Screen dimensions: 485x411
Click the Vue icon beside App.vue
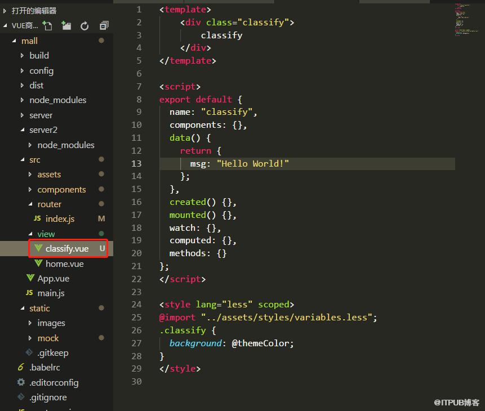click(30, 278)
